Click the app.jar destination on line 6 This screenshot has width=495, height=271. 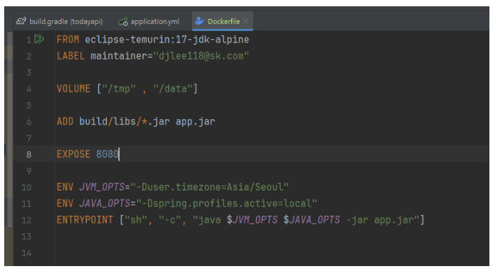[195, 122]
